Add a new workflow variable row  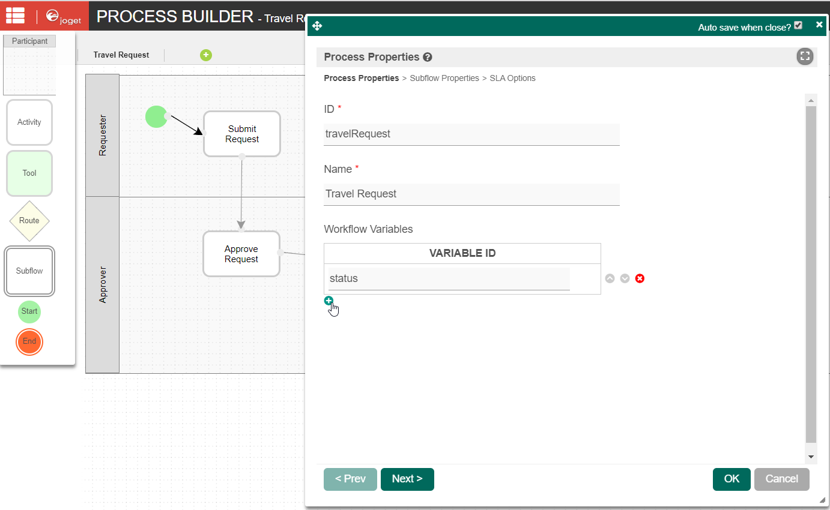coord(329,301)
